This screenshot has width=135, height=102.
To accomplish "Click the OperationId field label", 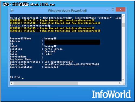I will [x=18, y=64].
